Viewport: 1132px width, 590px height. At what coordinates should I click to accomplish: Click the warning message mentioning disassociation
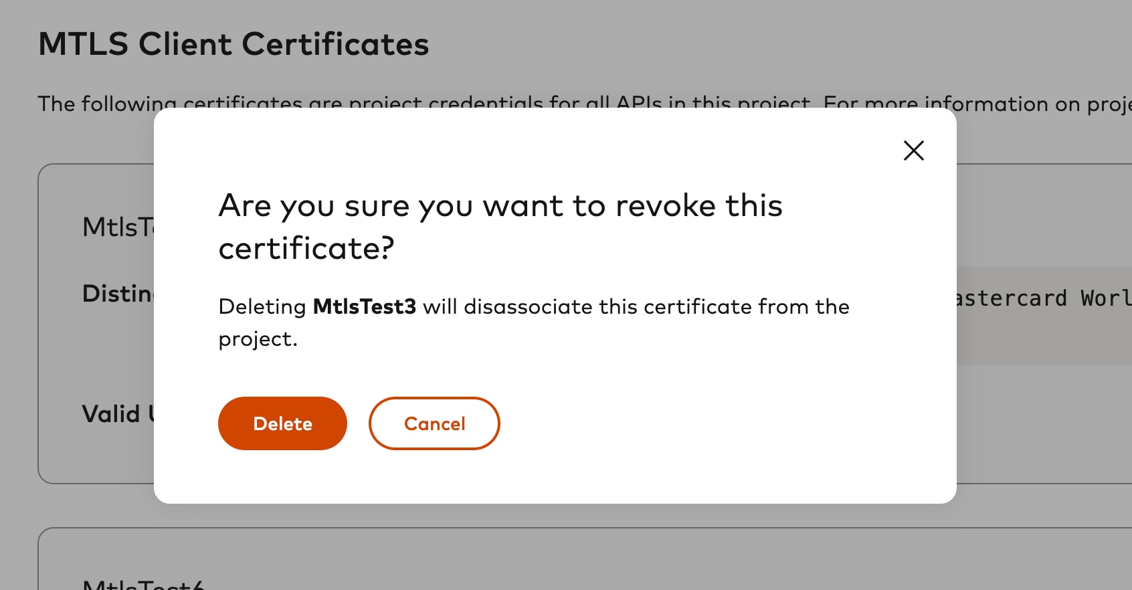533,321
